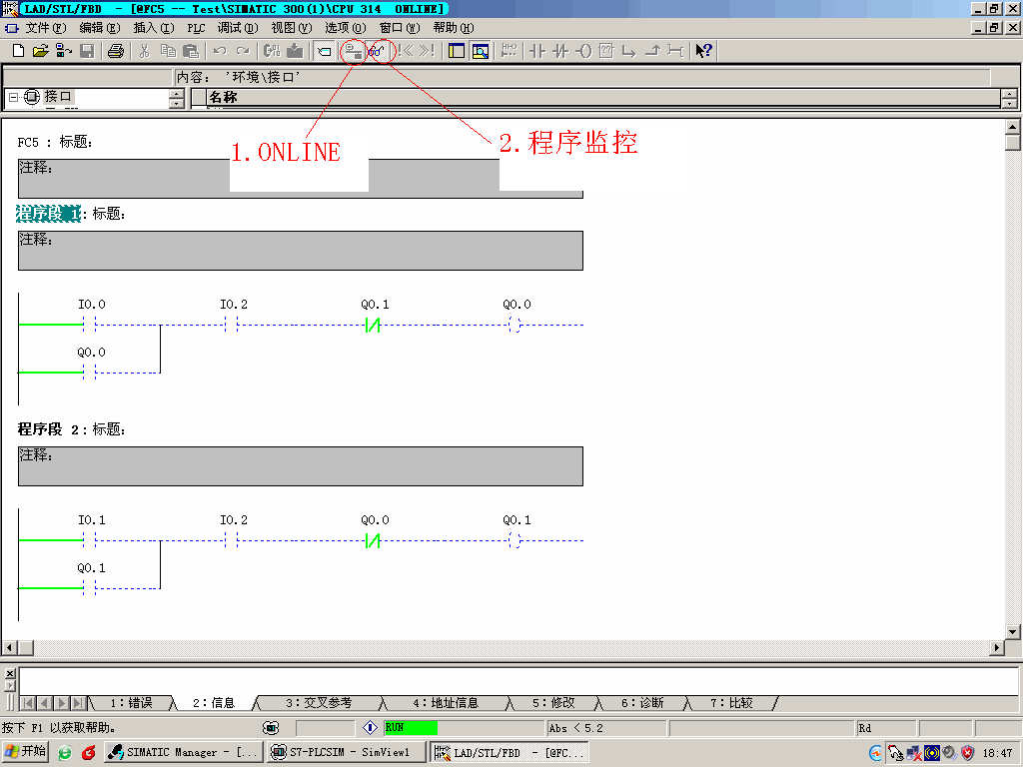Open the 视图(V) menu
The width and height of the screenshot is (1023, 767).
(291, 28)
